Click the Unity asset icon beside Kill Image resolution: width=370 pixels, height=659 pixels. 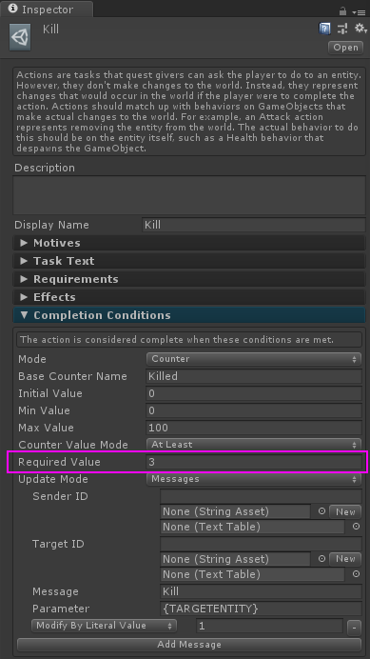point(20,37)
